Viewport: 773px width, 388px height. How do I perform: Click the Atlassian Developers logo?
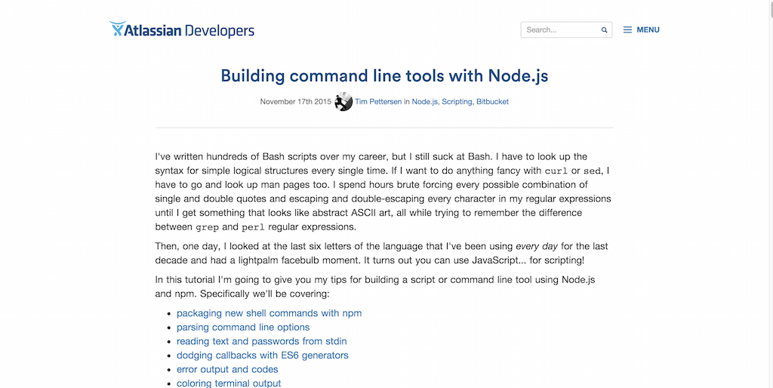click(x=182, y=29)
